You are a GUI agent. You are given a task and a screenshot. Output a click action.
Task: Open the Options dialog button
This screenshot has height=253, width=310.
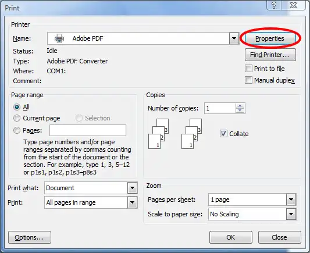(30, 237)
